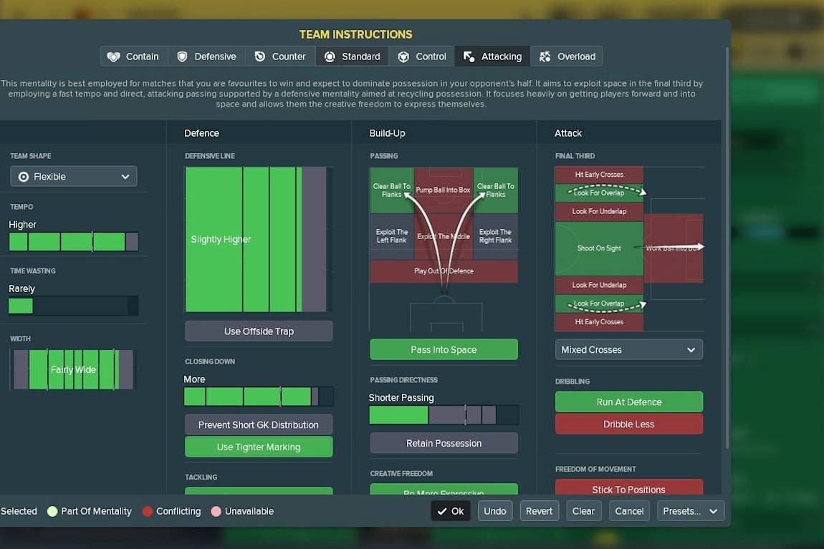824x549 pixels.
Task: Select the lower Look For Underlap zone
Action: pyautogui.click(x=599, y=285)
